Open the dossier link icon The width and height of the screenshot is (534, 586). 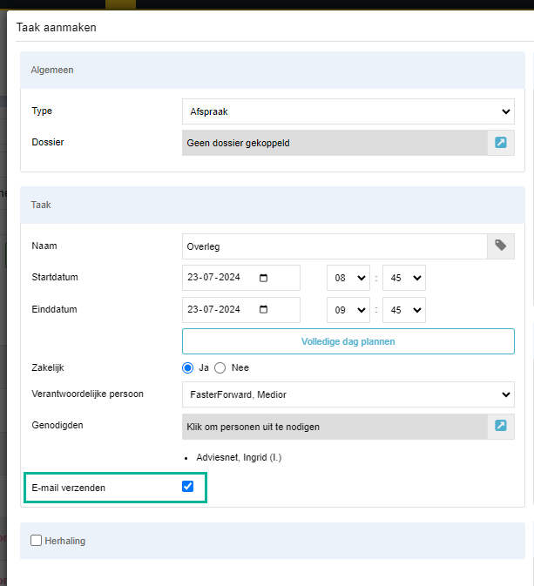501,143
